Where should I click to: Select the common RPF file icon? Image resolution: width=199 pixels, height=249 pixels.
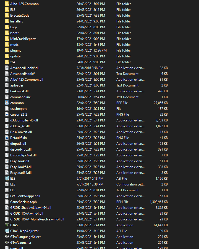pyautogui.click(x=7, y=103)
